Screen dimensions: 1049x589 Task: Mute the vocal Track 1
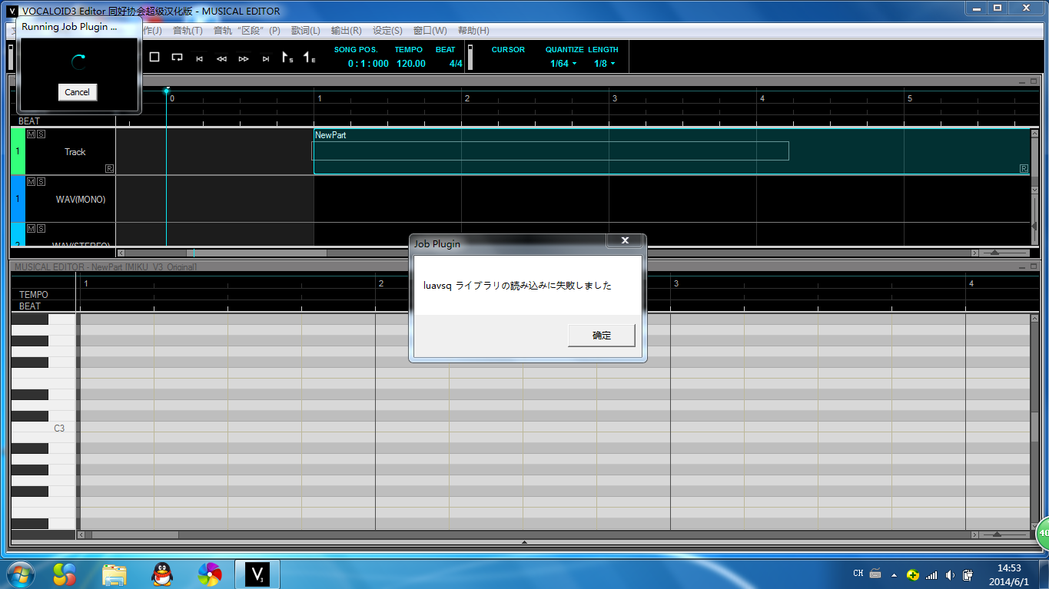coord(32,134)
